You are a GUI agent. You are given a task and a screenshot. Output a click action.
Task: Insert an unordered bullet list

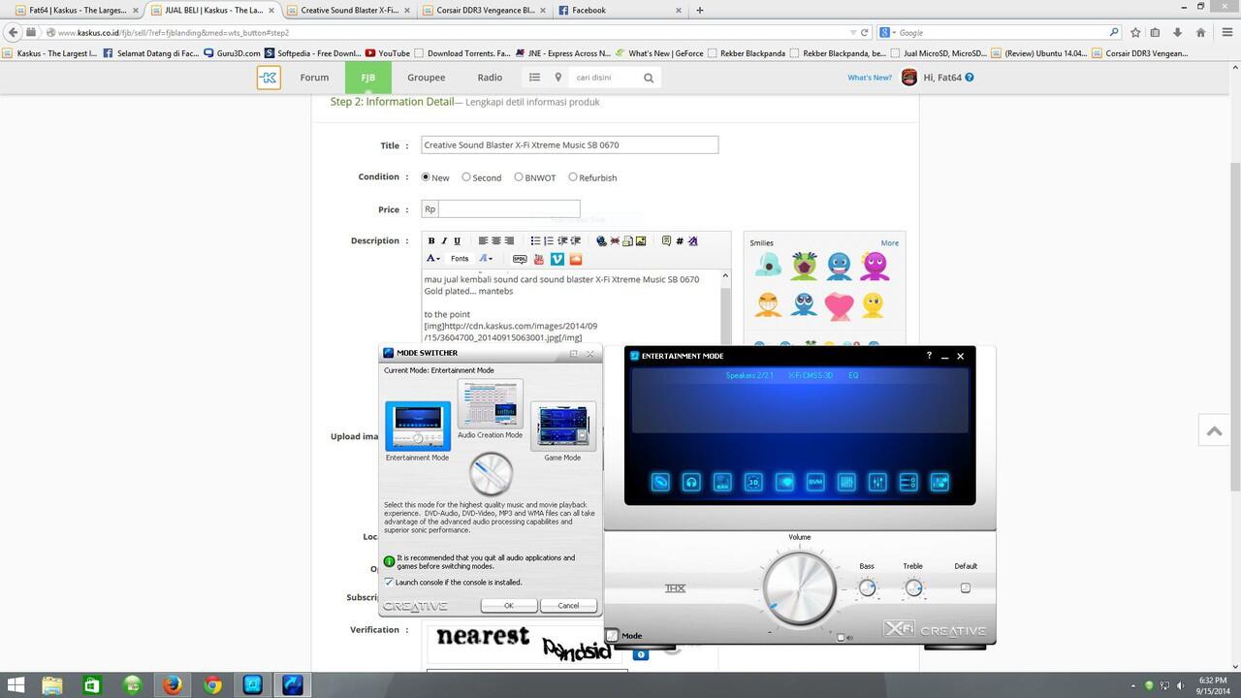pyautogui.click(x=535, y=240)
